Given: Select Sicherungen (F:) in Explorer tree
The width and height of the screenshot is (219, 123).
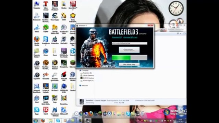Looking at the screenshot, I should 87,81.
